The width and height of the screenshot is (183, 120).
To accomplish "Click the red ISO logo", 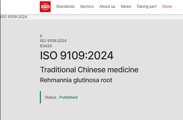I will [x=45, y=7].
